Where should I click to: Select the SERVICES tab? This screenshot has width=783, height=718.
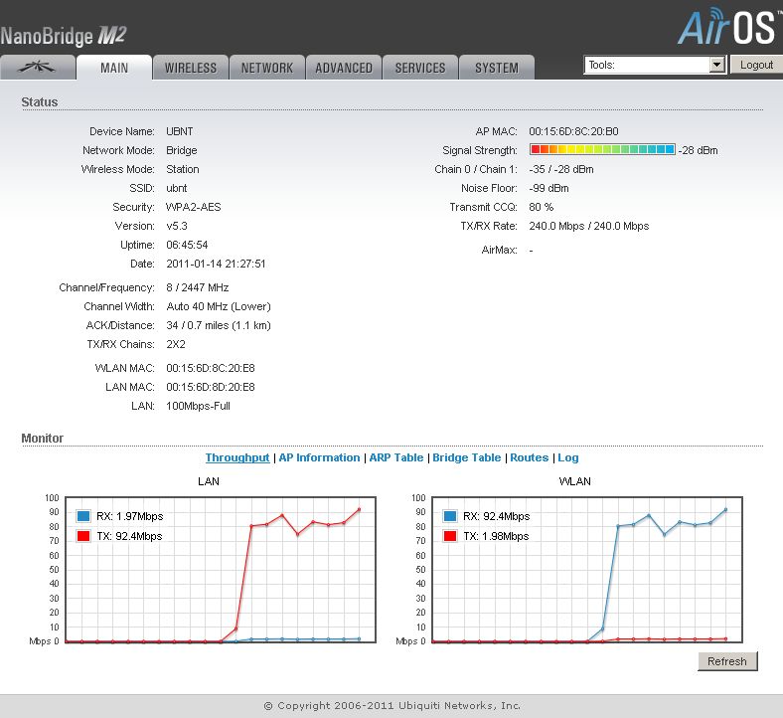tap(420, 68)
